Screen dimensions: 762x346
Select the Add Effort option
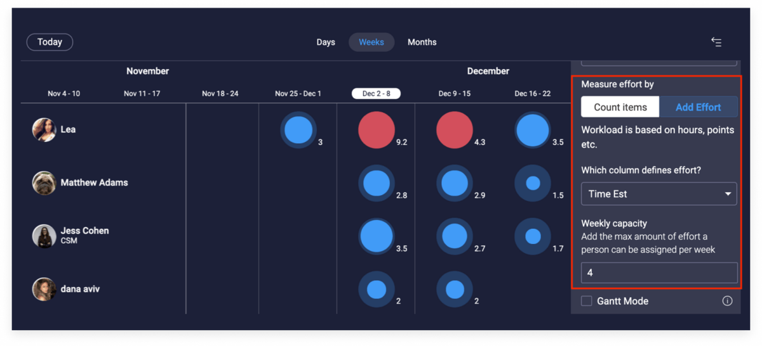point(698,107)
